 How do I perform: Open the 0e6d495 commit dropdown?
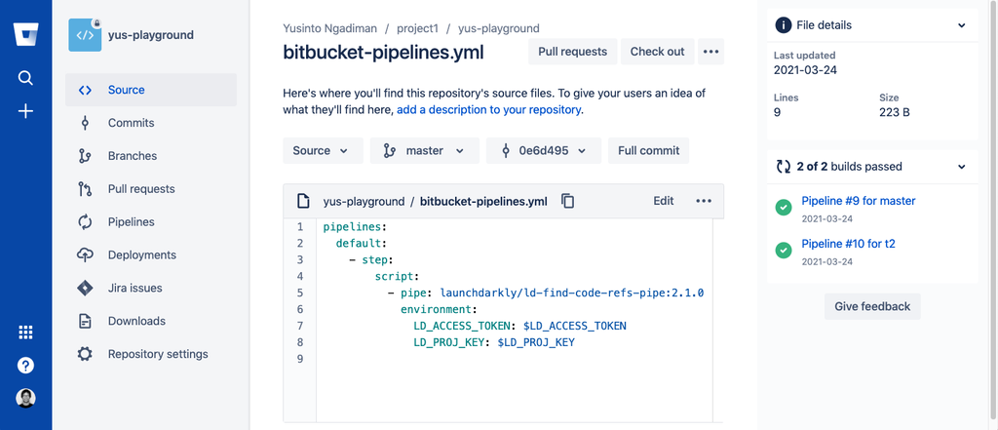(x=543, y=151)
